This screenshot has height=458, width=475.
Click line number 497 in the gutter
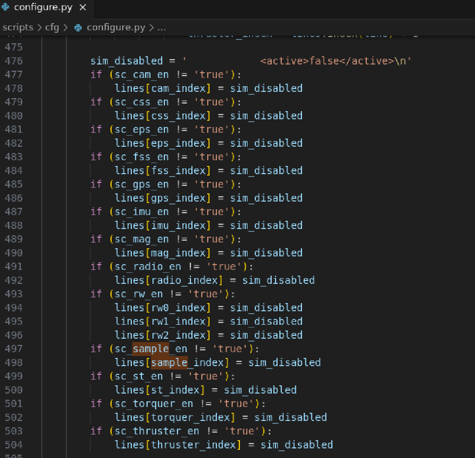coord(13,349)
